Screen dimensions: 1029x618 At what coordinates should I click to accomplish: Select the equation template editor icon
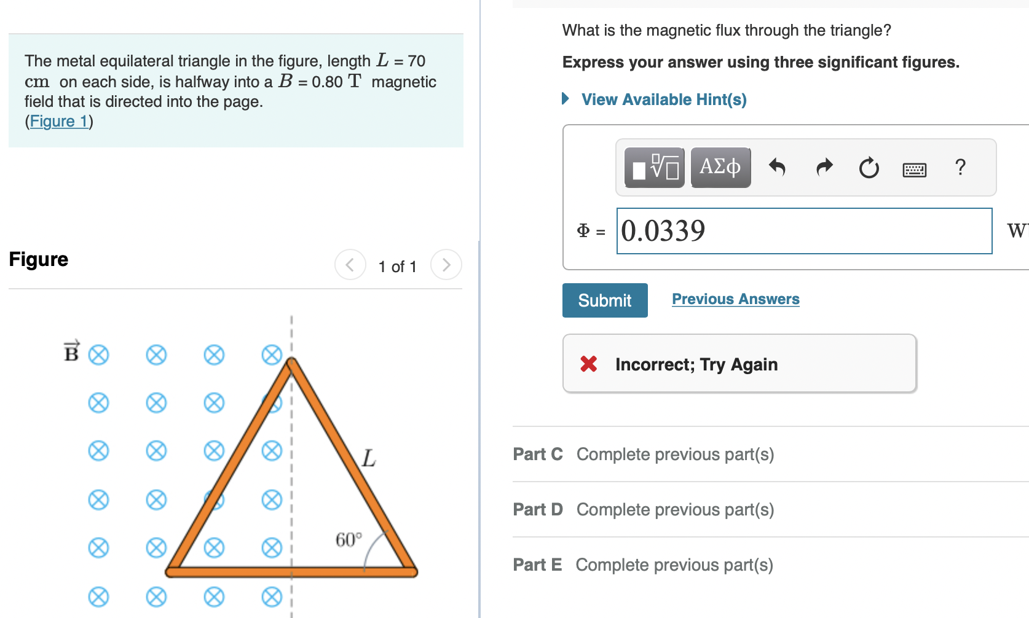click(x=653, y=167)
